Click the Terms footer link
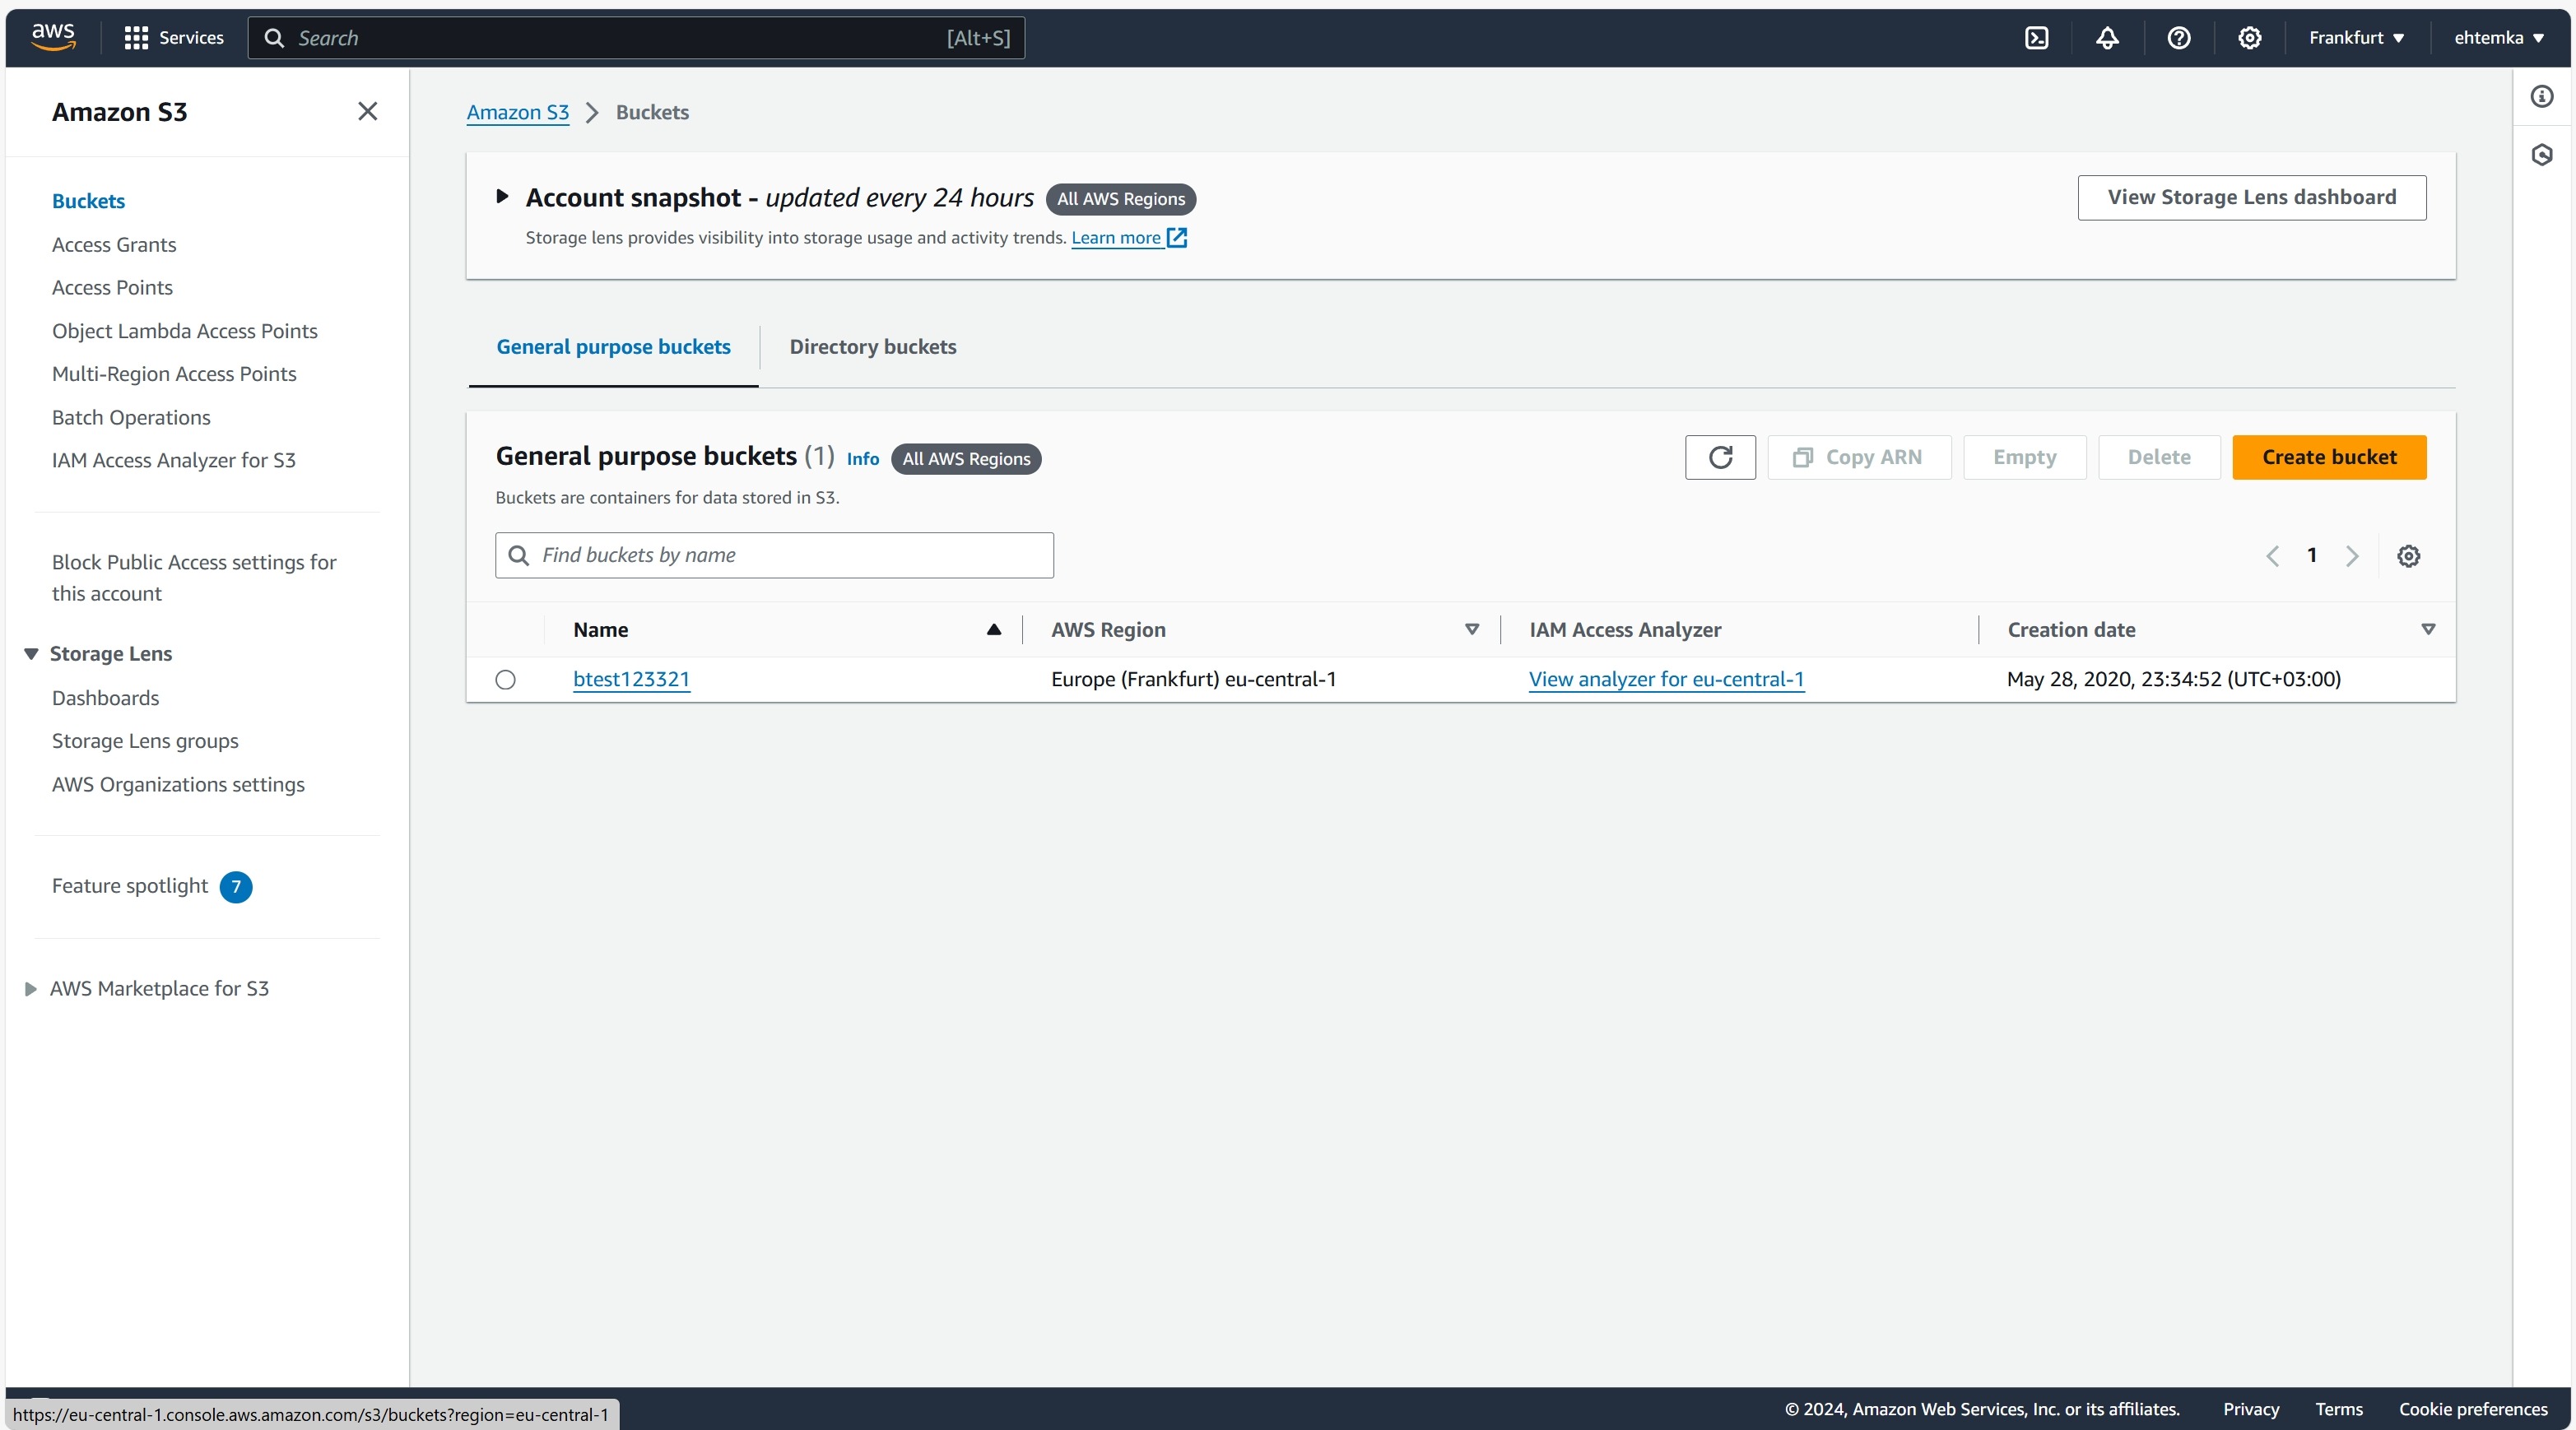This screenshot has height=1430, width=2576. 2338,1409
